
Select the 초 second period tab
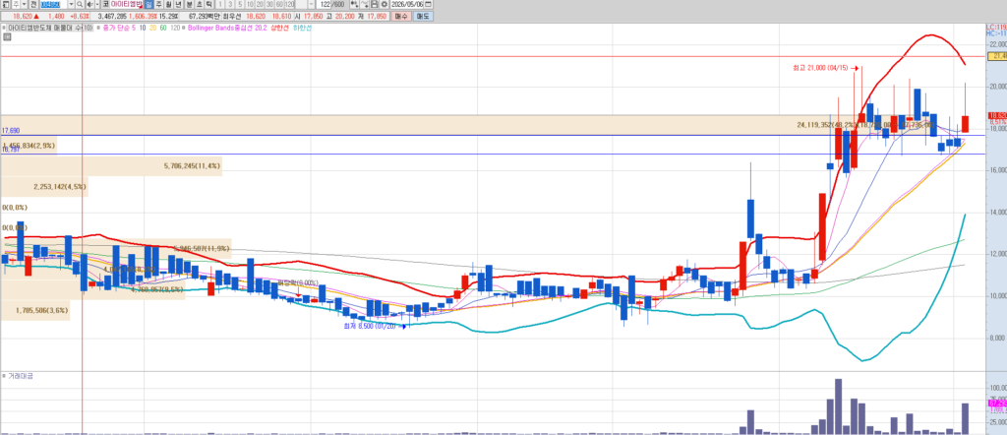coord(199,4)
